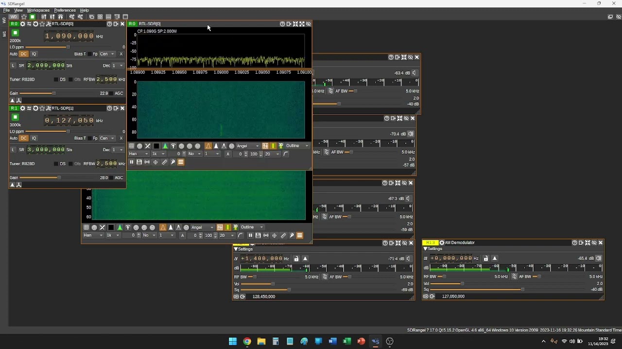This screenshot has width=622, height=349.
Task: Toggle the 3D spectrogram in upper spectrum toolbar
Action: 280,146
